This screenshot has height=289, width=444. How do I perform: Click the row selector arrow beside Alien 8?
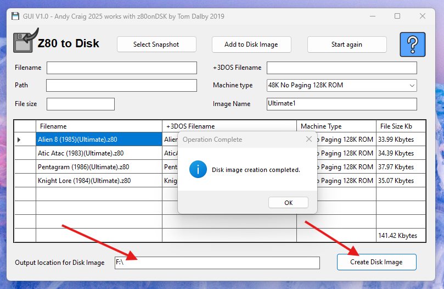pos(19,140)
